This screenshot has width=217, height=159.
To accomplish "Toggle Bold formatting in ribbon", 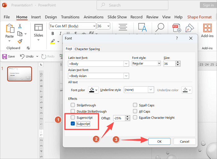I will [52, 34].
